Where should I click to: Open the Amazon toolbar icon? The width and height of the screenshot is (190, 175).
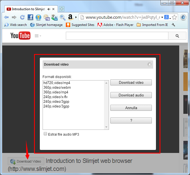point(71,17)
